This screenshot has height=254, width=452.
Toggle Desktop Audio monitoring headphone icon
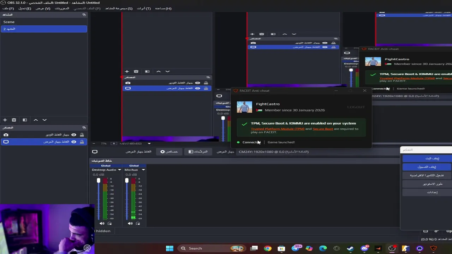point(109,223)
